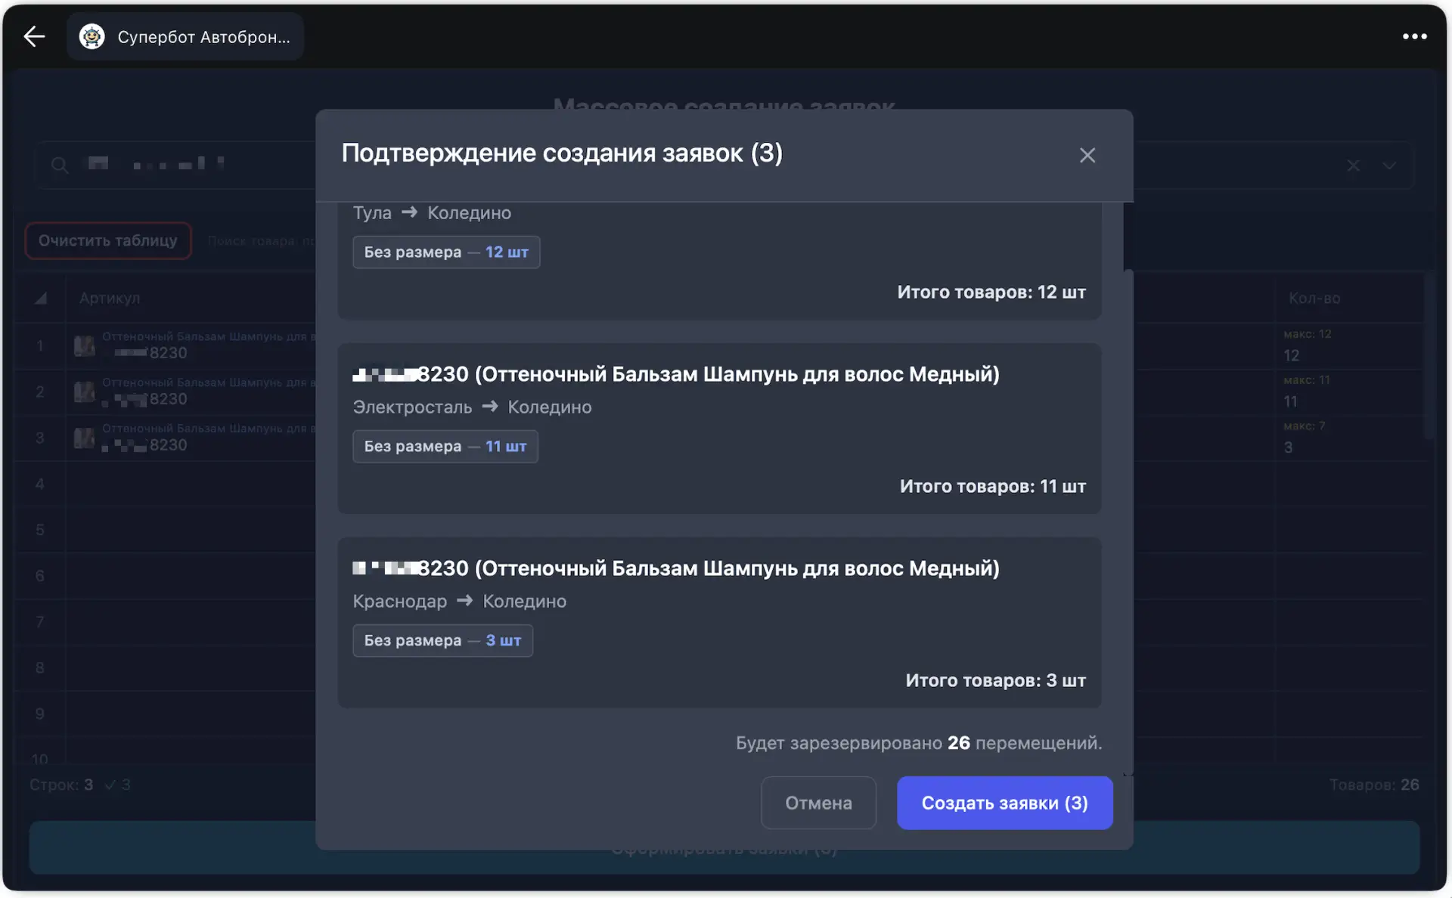Click the back arrow icon
This screenshot has height=898, width=1452.
[34, 36]
